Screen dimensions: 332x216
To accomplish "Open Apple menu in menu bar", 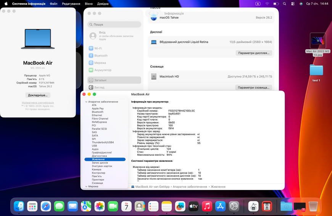I will (x=6, y=3).
